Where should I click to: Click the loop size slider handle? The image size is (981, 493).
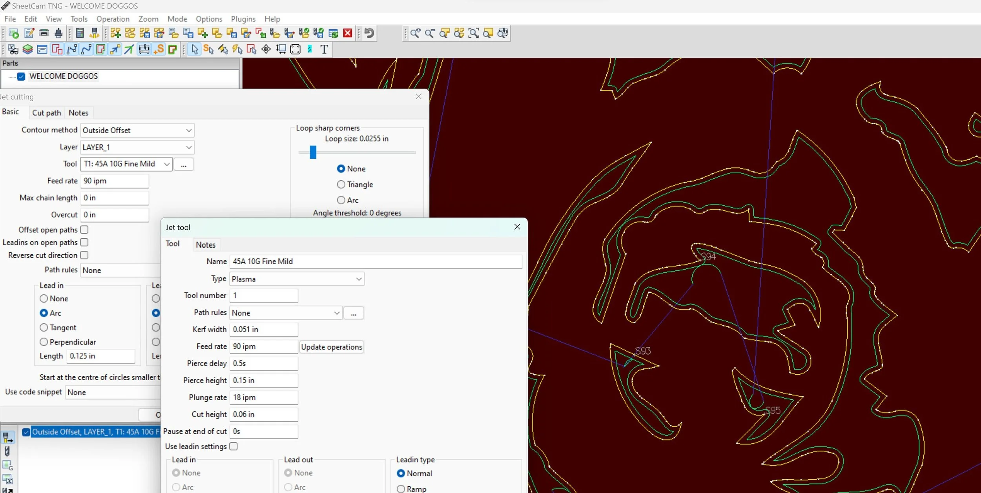pyautogui.click(x=313, y=152)
